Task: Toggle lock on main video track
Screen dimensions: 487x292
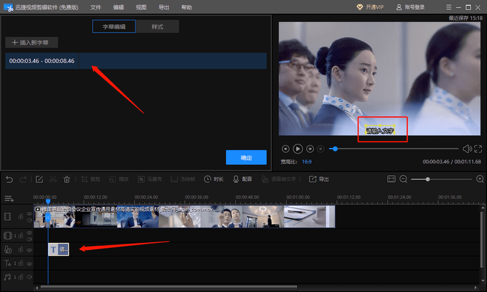Action: click(21, 217)
